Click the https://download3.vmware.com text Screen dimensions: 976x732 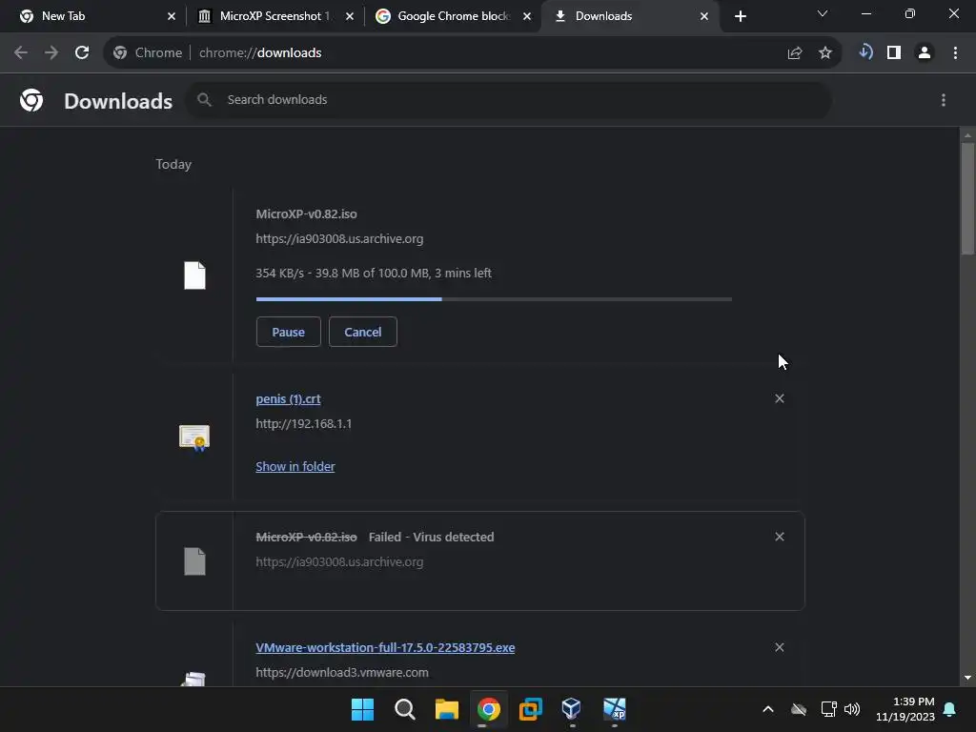click(x=342, y=672)
